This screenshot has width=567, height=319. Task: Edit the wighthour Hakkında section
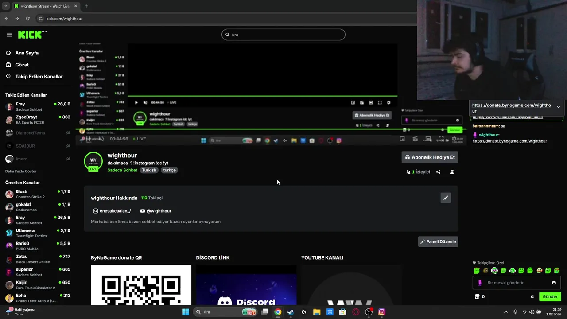pyautogui.click(x=446, y=198)
